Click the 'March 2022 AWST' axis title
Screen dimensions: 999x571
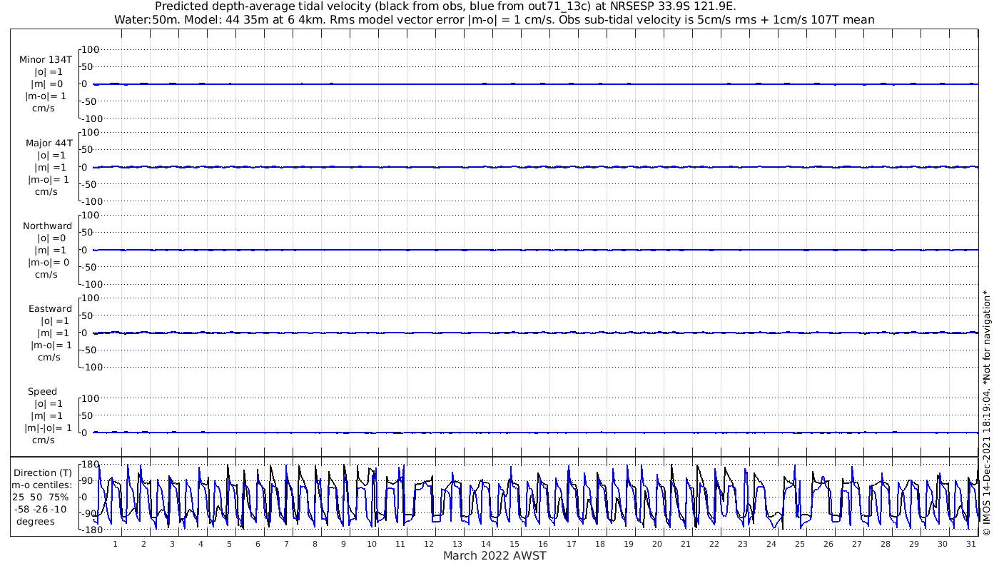495,556
